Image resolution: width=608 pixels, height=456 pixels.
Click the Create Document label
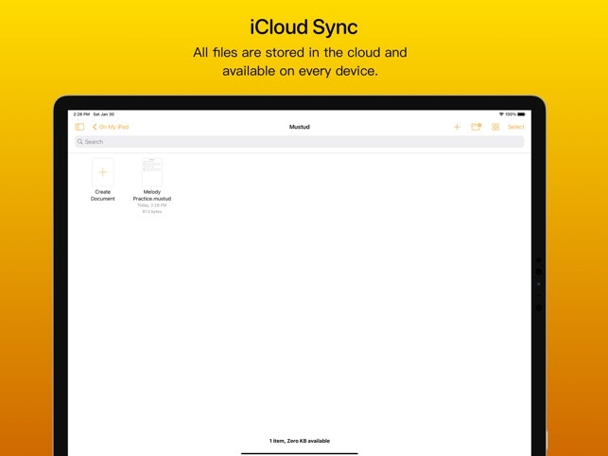pos(103,195)
